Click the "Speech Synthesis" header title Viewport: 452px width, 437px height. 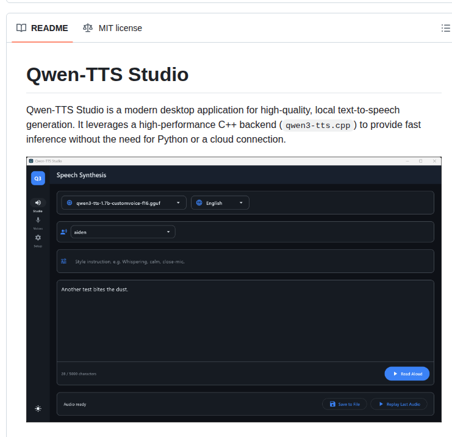click(x=81, y=175)
